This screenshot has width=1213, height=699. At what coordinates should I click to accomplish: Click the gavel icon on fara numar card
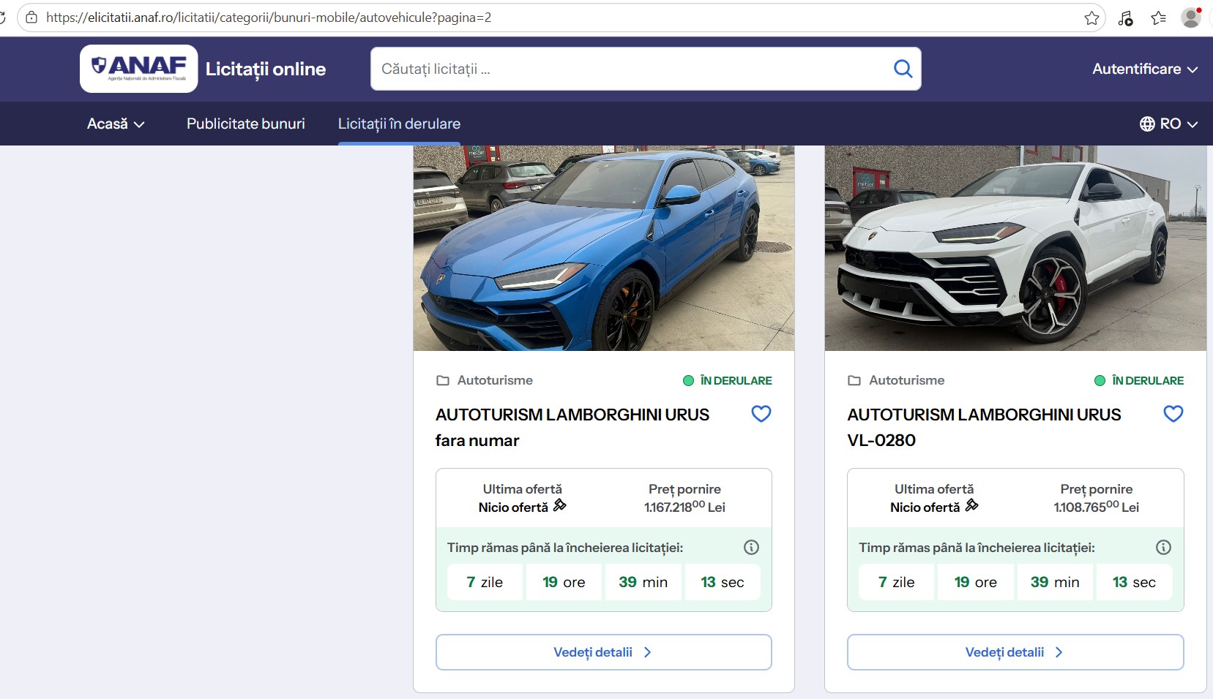pyautogui.click(x=560, y=505)
